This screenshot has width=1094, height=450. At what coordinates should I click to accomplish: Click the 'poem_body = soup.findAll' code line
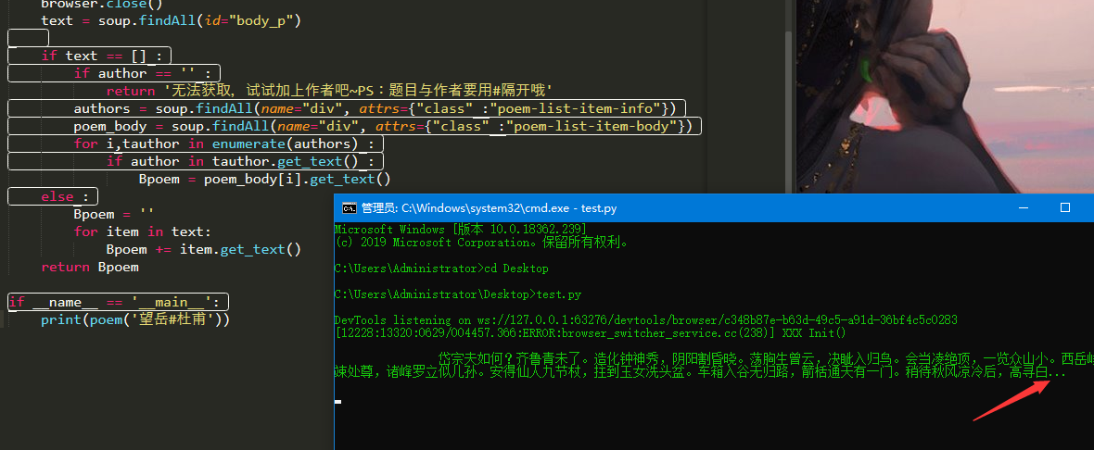pos(383,126)
